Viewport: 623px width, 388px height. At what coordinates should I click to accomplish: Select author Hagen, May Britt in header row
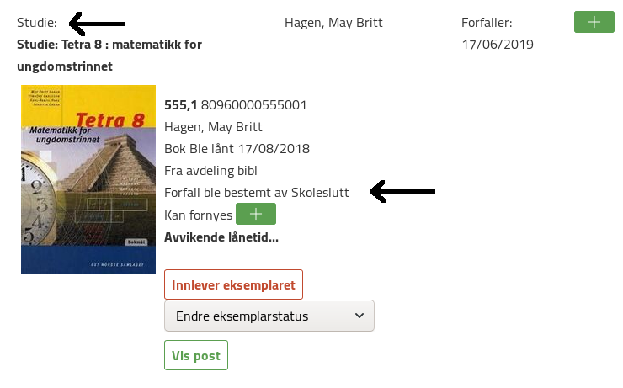tap(333, 23)
